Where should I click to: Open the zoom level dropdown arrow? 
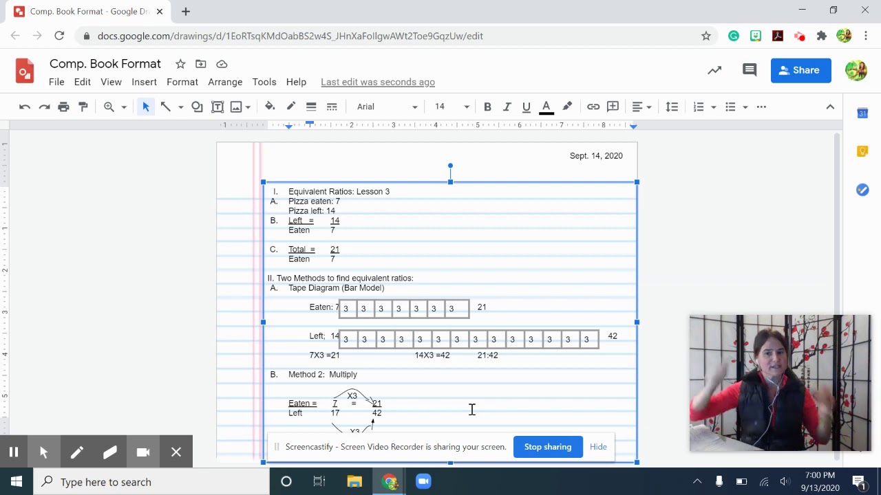point(124,107)
